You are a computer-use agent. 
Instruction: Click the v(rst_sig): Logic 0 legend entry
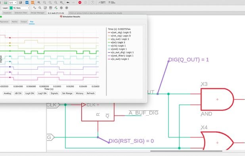119,36
